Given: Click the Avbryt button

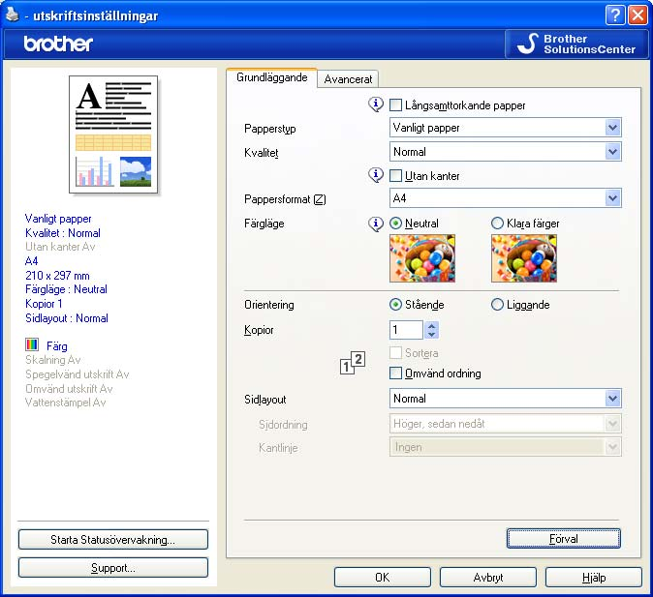Looking at the screenshot, I should pyautogui.click(x=488, y=578).
